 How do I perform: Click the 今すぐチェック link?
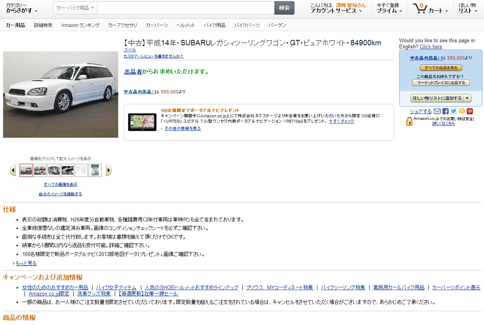point(341,121)
